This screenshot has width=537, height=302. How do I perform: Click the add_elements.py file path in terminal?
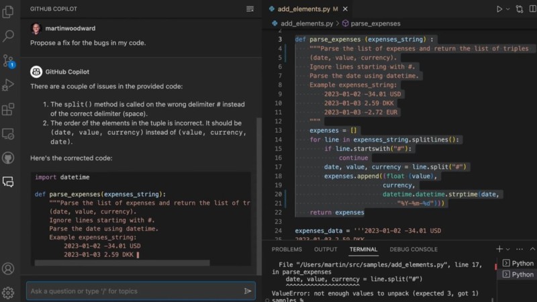coord(372,264)
